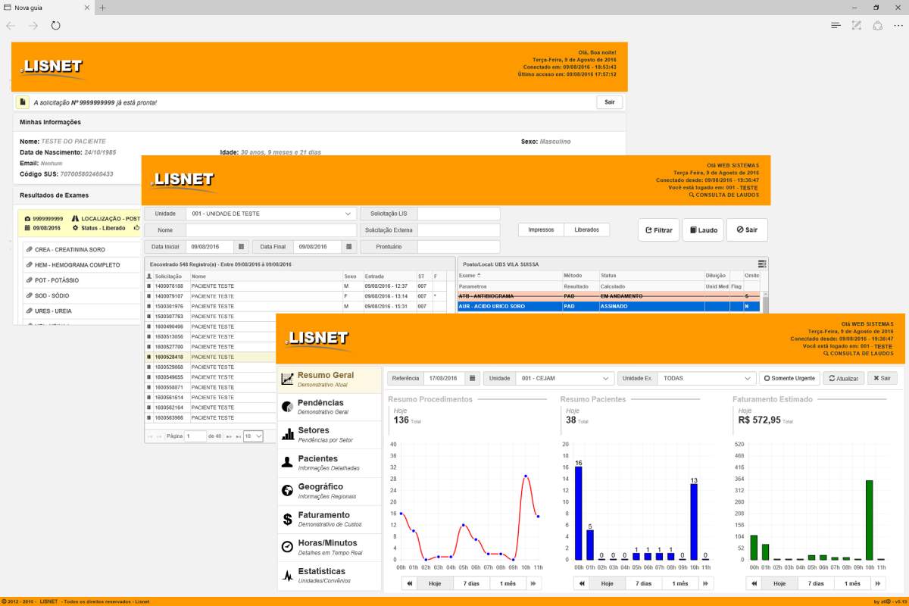Click the Filtrar button
Viewport: 909px width, 606px height.
pos(659,230)
